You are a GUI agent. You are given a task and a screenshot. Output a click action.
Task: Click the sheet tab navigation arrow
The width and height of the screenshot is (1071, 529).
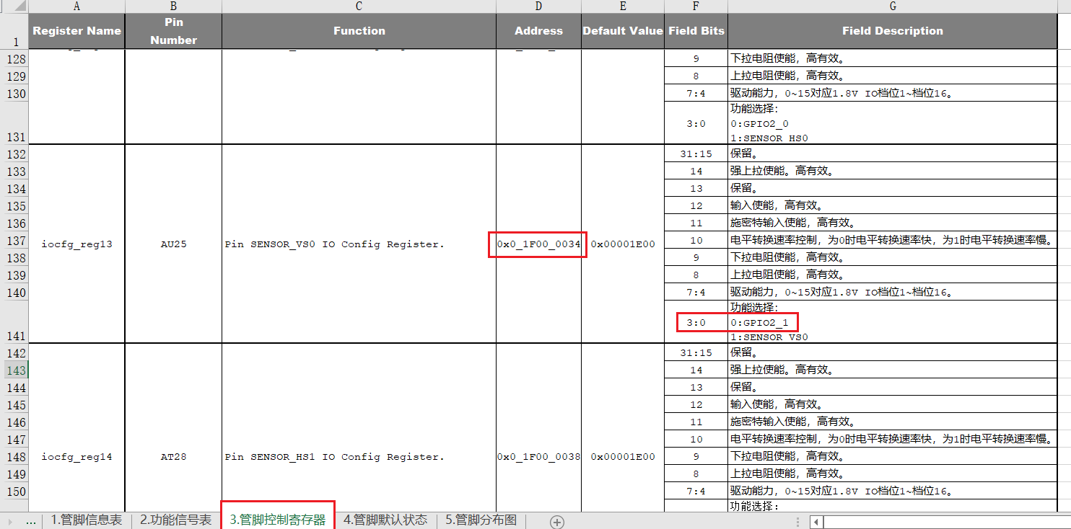(10, 521)
